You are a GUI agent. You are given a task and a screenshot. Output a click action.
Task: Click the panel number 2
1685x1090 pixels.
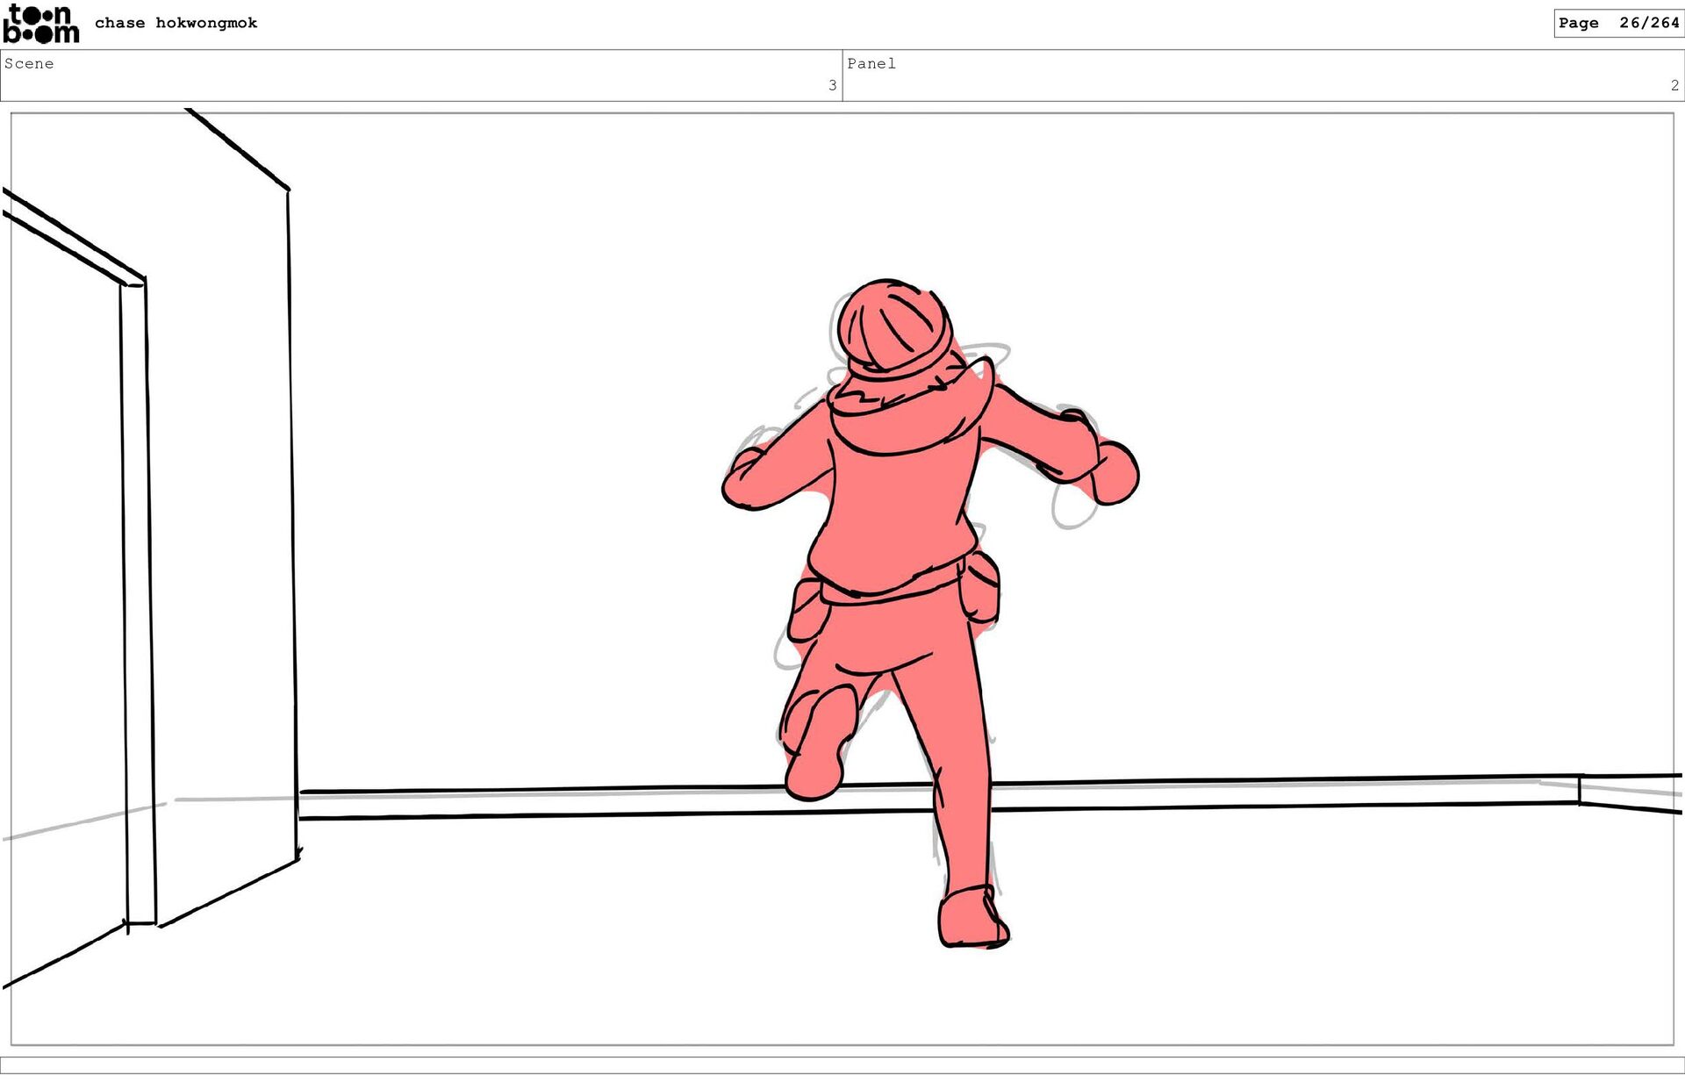[x=1674, y=85]
